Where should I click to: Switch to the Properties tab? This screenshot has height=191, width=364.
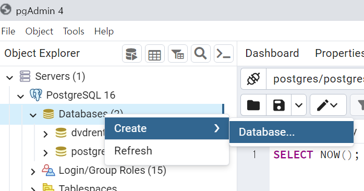pyautogui.click(x=339, y=53)
